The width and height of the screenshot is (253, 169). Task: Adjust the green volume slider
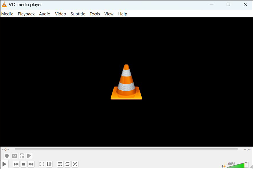click(x=237, y=165)
